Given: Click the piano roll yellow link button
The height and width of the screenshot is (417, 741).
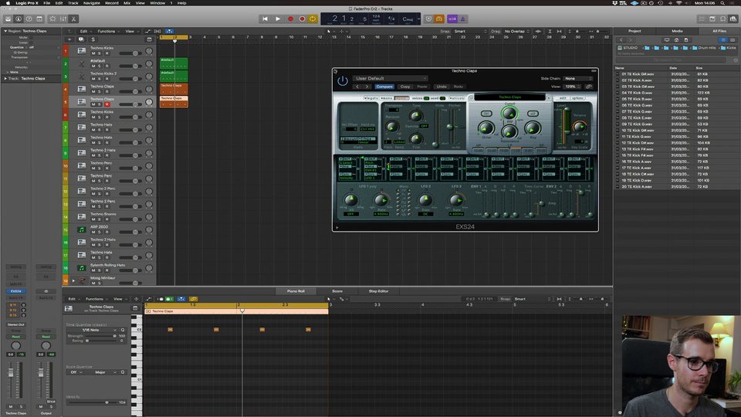Looking at the screenshot, I should 193,299.
